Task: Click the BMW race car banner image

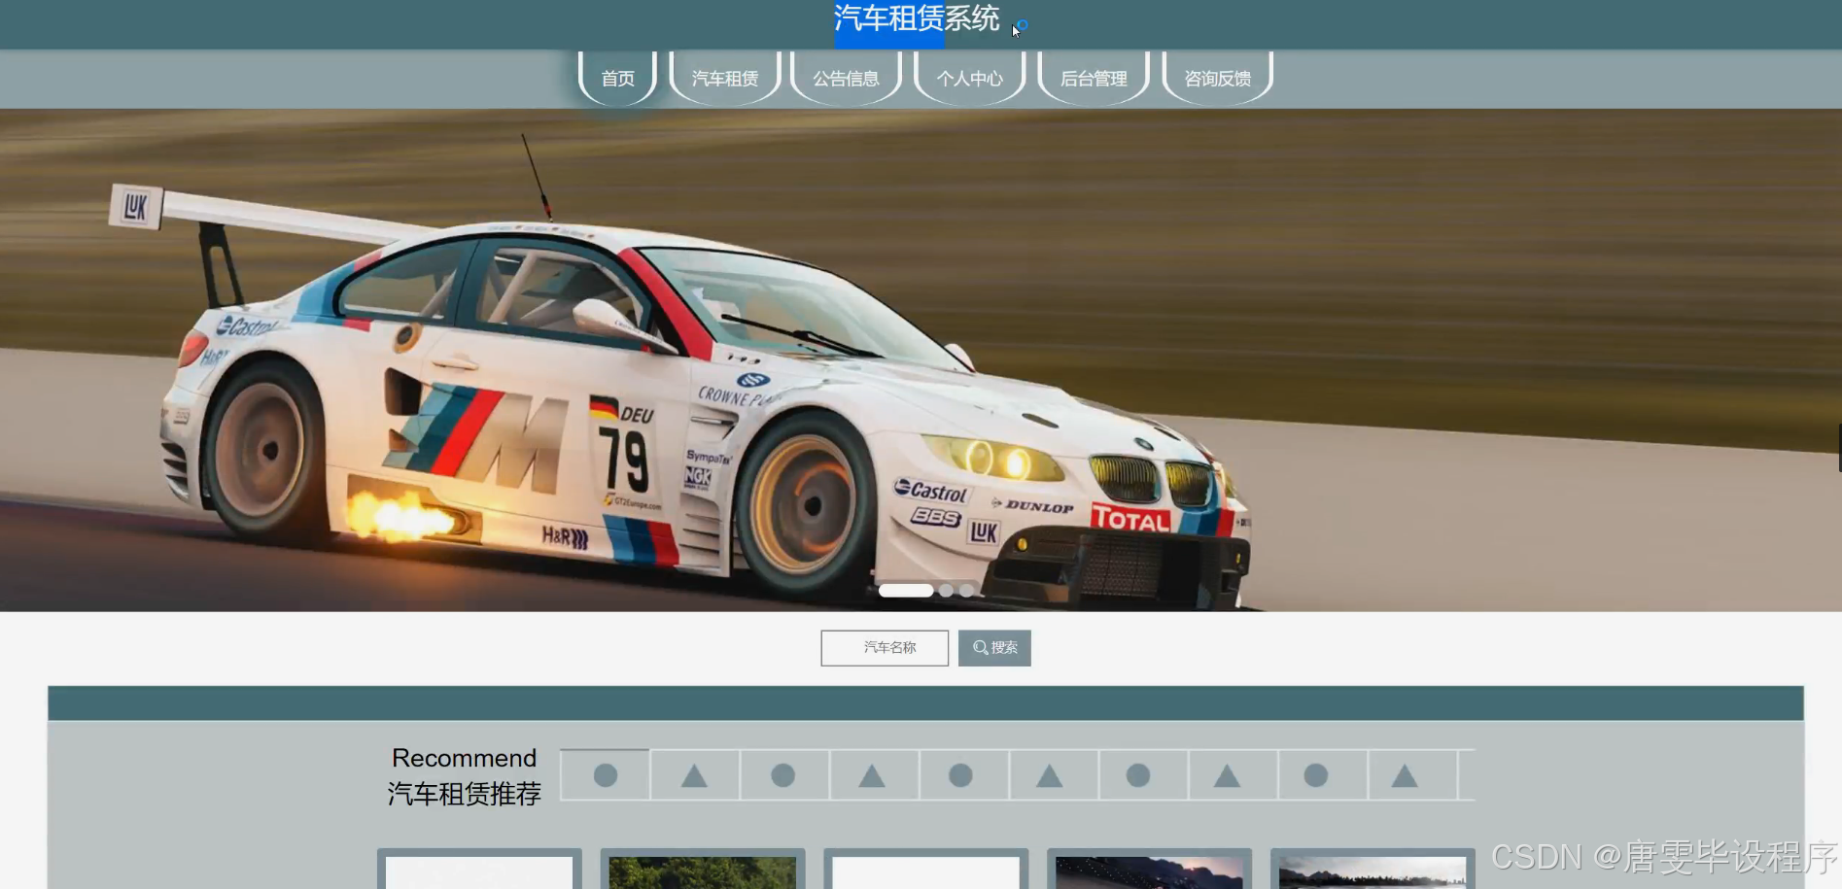Action: tap(921, 359)
